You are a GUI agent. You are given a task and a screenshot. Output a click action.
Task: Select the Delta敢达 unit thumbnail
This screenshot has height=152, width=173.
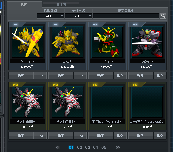tap(28, 42)
